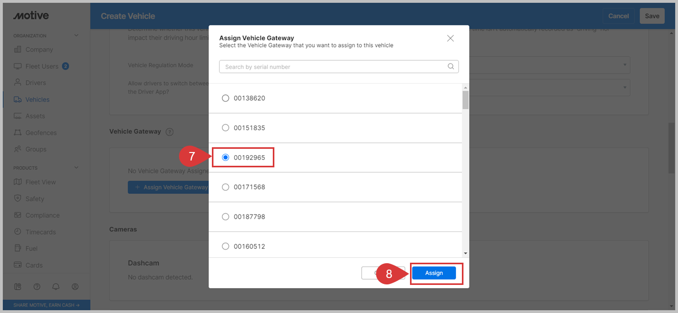
Task: Click the main page vertical scrollbar
Action: pyautogui.click(x=672, y=148)
